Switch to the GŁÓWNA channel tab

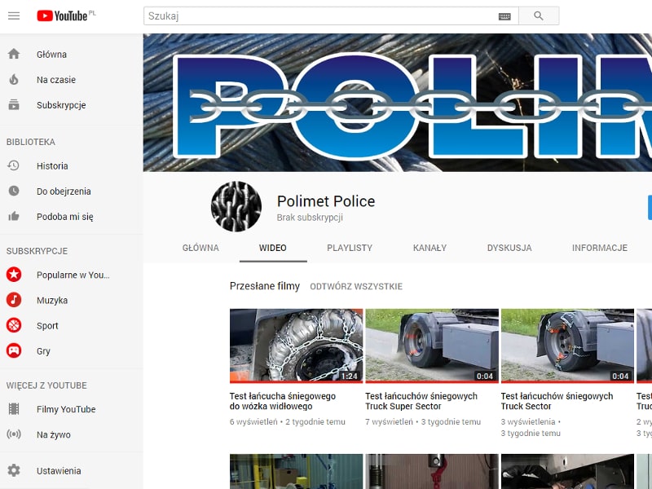tap(200, 248)
